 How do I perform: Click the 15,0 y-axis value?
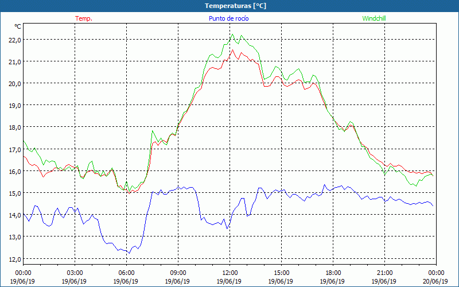[15, 193]
